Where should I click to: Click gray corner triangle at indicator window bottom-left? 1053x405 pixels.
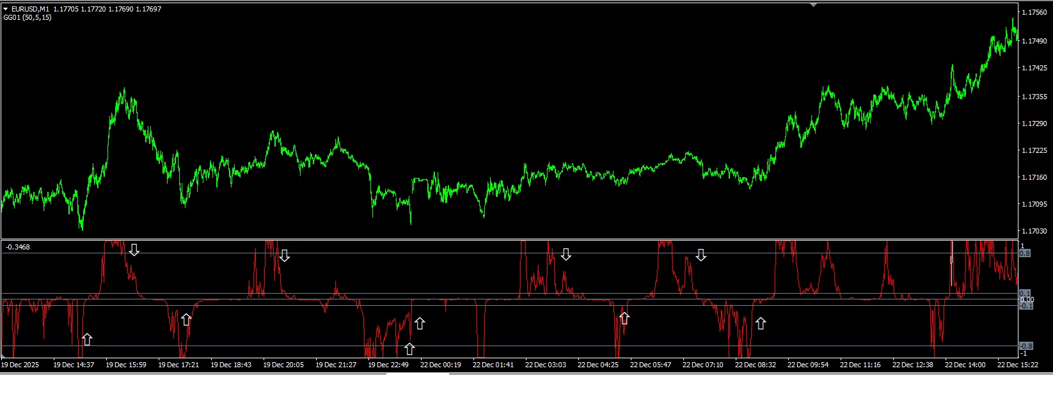pyautogui.click(x=4, y=355)
